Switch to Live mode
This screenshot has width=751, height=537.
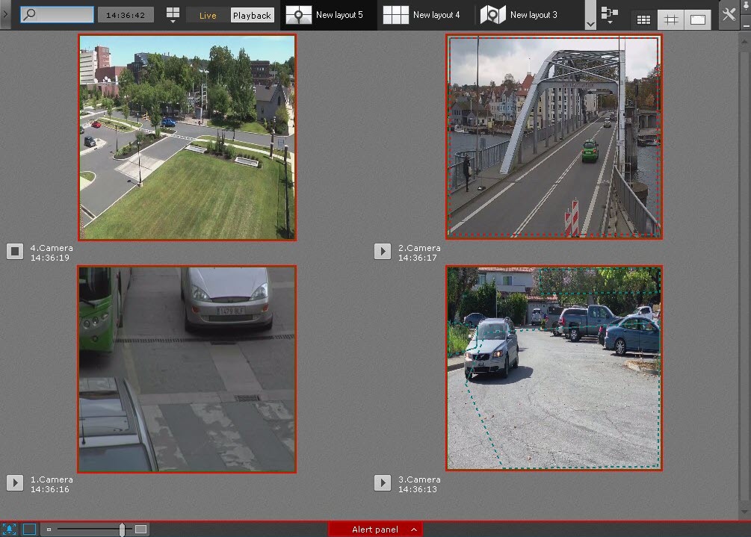pos(208,16)
